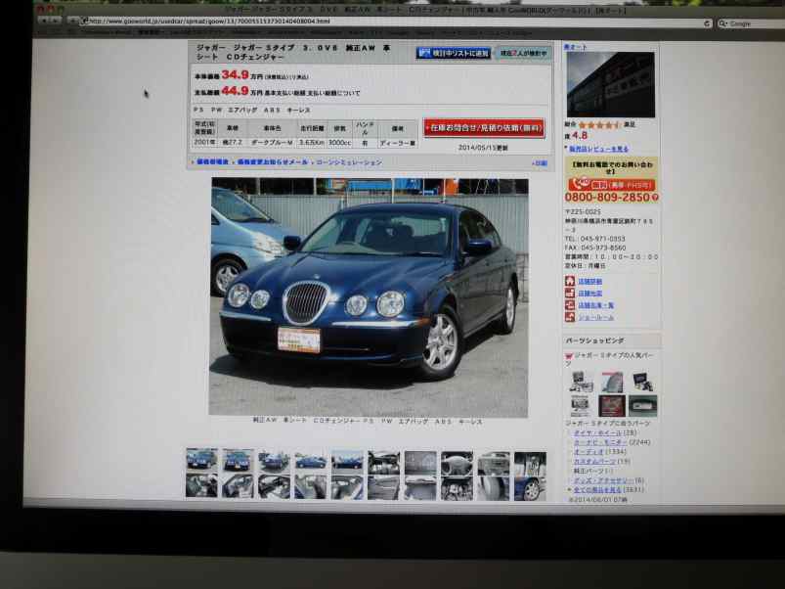Add the car to the 検討中リスト
Screen dimensions: 785x589
click(x=453, y=53)
